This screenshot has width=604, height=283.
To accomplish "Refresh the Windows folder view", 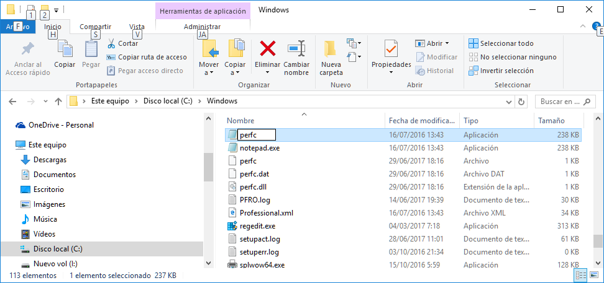I will click(521, 102).
